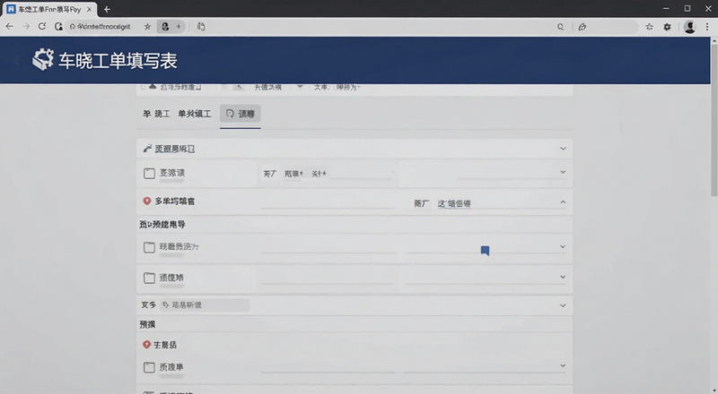Click the 车晓工单填写表 page title

pos(118,61)
